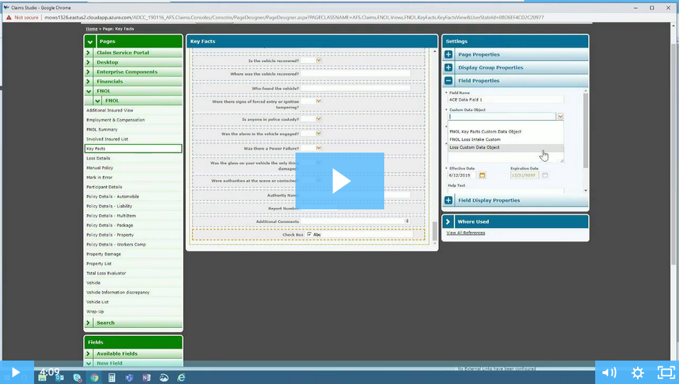
Task: Click the browser URL address bar
Action: tap(294, 17)
